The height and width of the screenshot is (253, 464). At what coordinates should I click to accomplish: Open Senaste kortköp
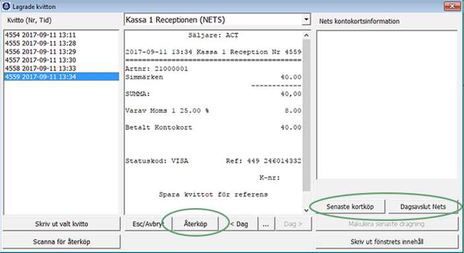click(350, 207)
